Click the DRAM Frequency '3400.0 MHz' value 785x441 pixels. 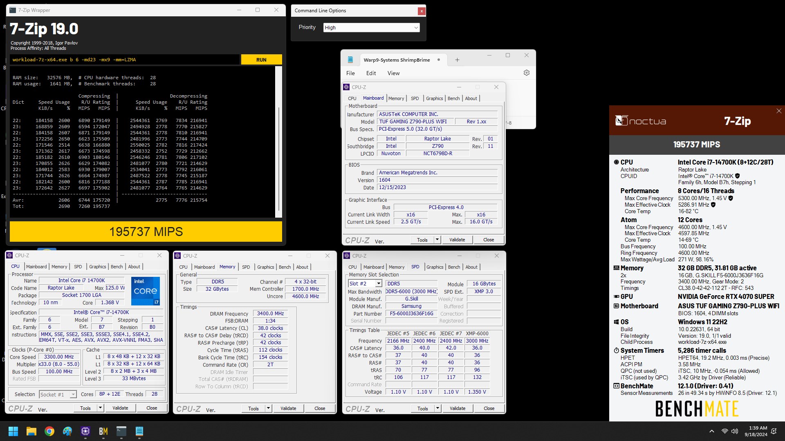coord(270,314)
